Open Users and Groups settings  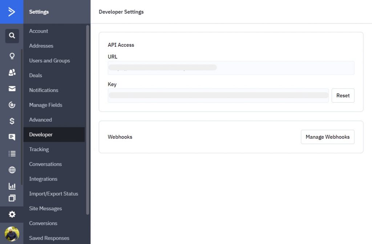click(x=49, y=61)
